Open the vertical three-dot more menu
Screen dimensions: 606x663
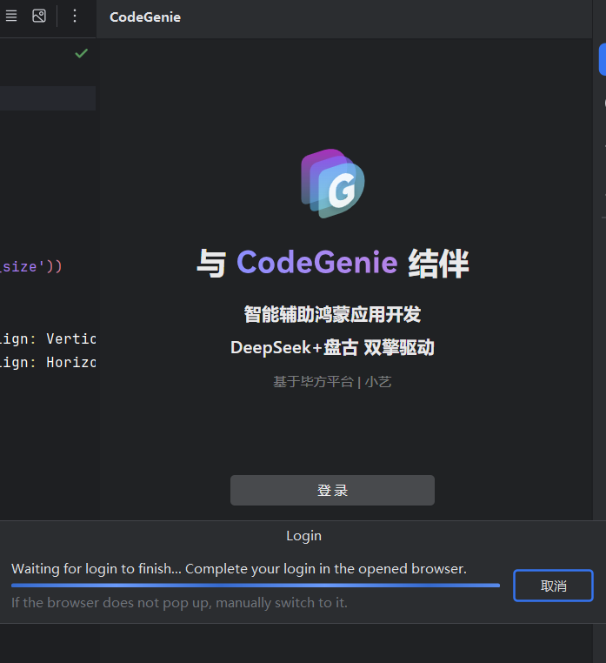point(75,16)
